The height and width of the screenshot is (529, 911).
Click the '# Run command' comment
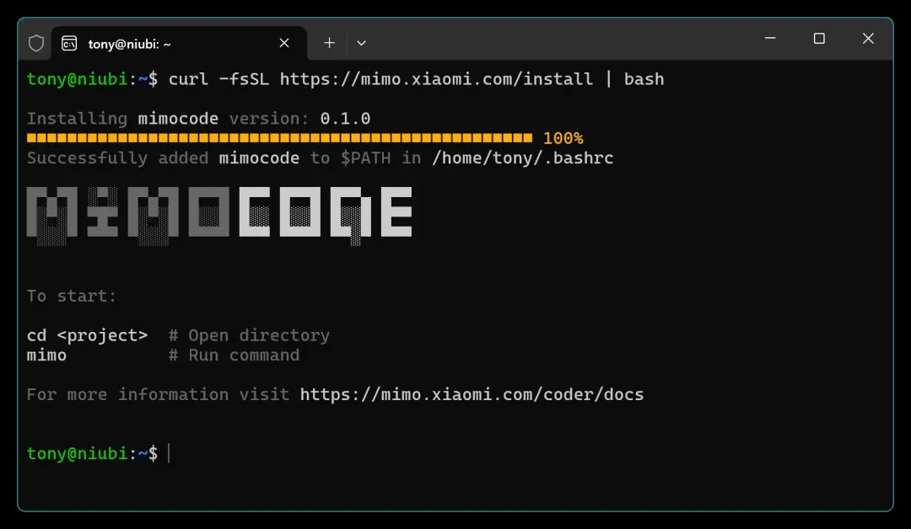click(234, 355)
